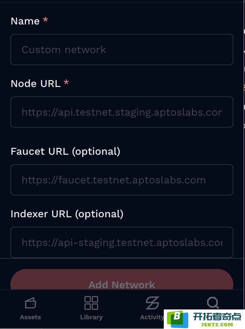Go to the Activity tab label
Screen dimensions: 245x329
click(152, 317)
